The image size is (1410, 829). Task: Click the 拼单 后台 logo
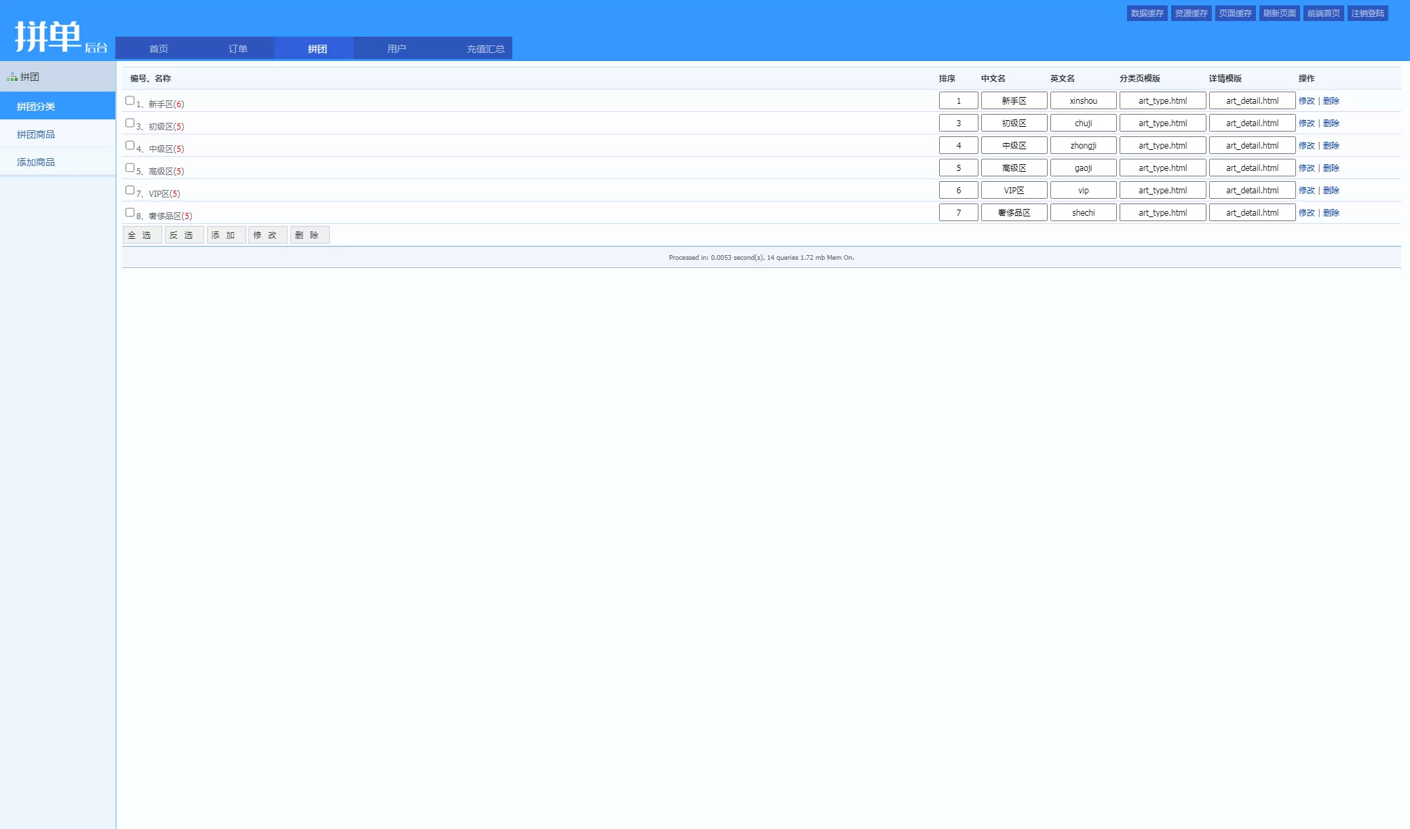coord(60,37)
